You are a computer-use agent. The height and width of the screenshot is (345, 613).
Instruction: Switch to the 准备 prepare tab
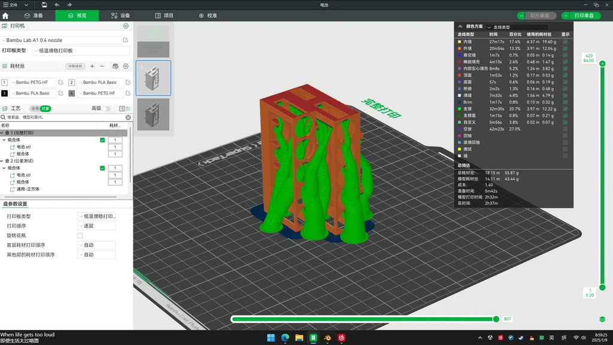click(x=34, y=16)
